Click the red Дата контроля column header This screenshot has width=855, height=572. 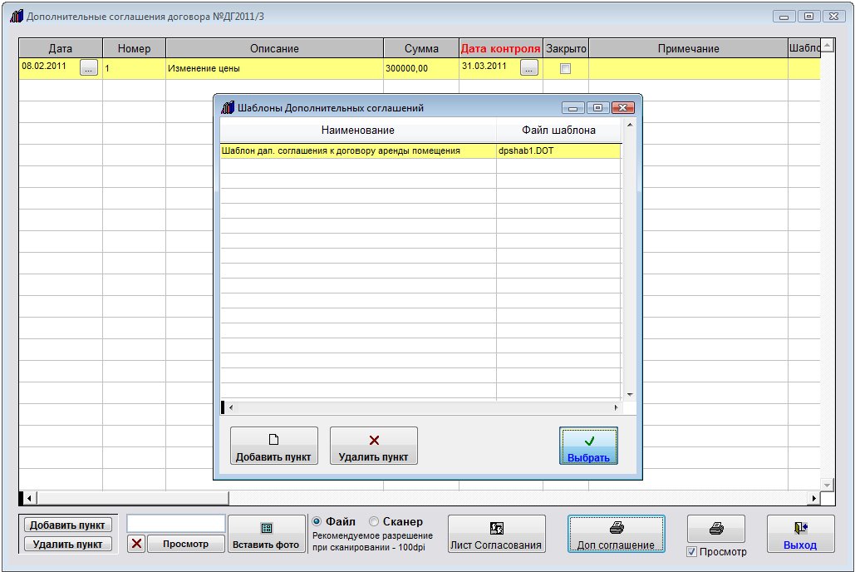coord(500,48)
